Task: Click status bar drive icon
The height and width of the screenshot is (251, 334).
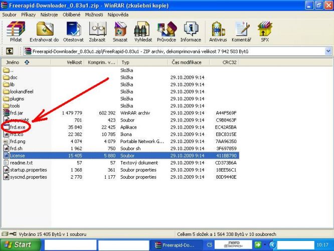Action: tap(5, 234)
